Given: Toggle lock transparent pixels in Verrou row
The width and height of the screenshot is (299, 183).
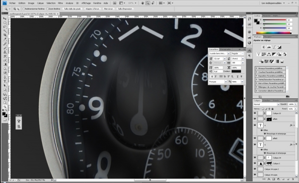Looking at the screenshot, I should (263, 109).
